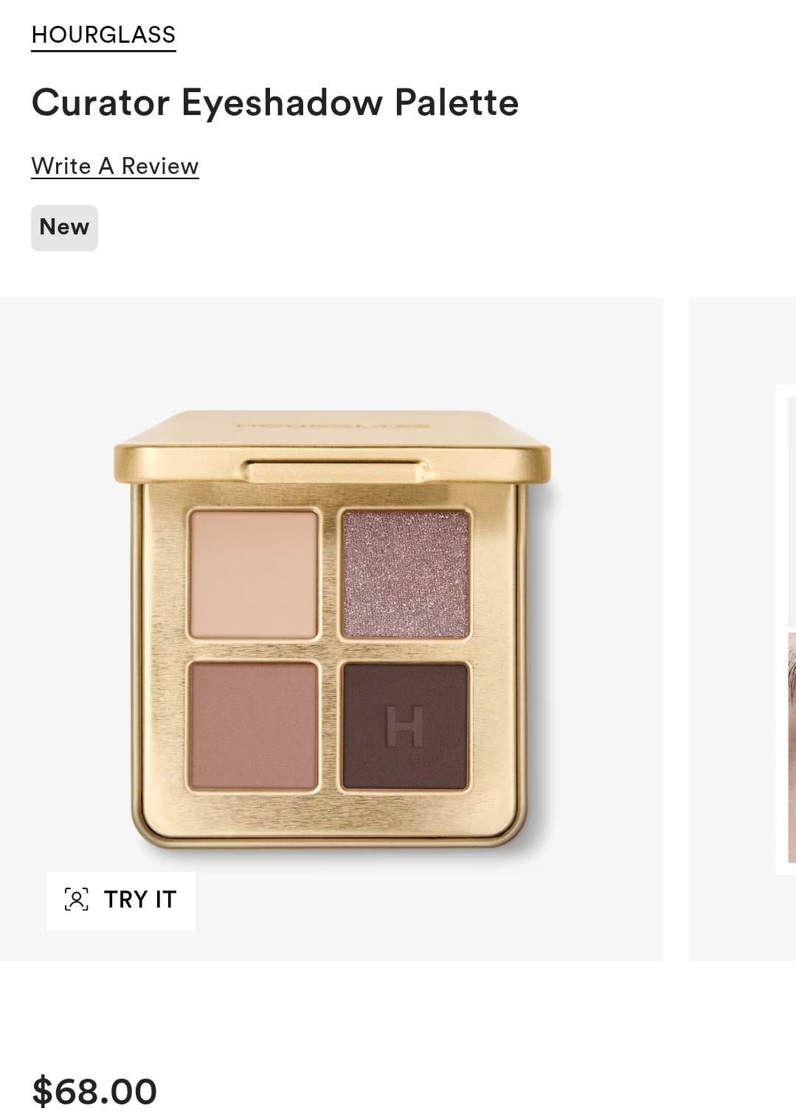796x1114 pixels.
Task: Click the eye close-up photo at right edge
Action: point(792,747)
